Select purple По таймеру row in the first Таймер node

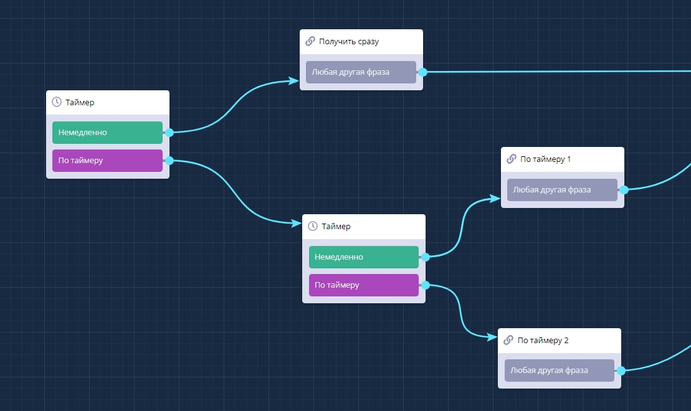pos(107,161)
